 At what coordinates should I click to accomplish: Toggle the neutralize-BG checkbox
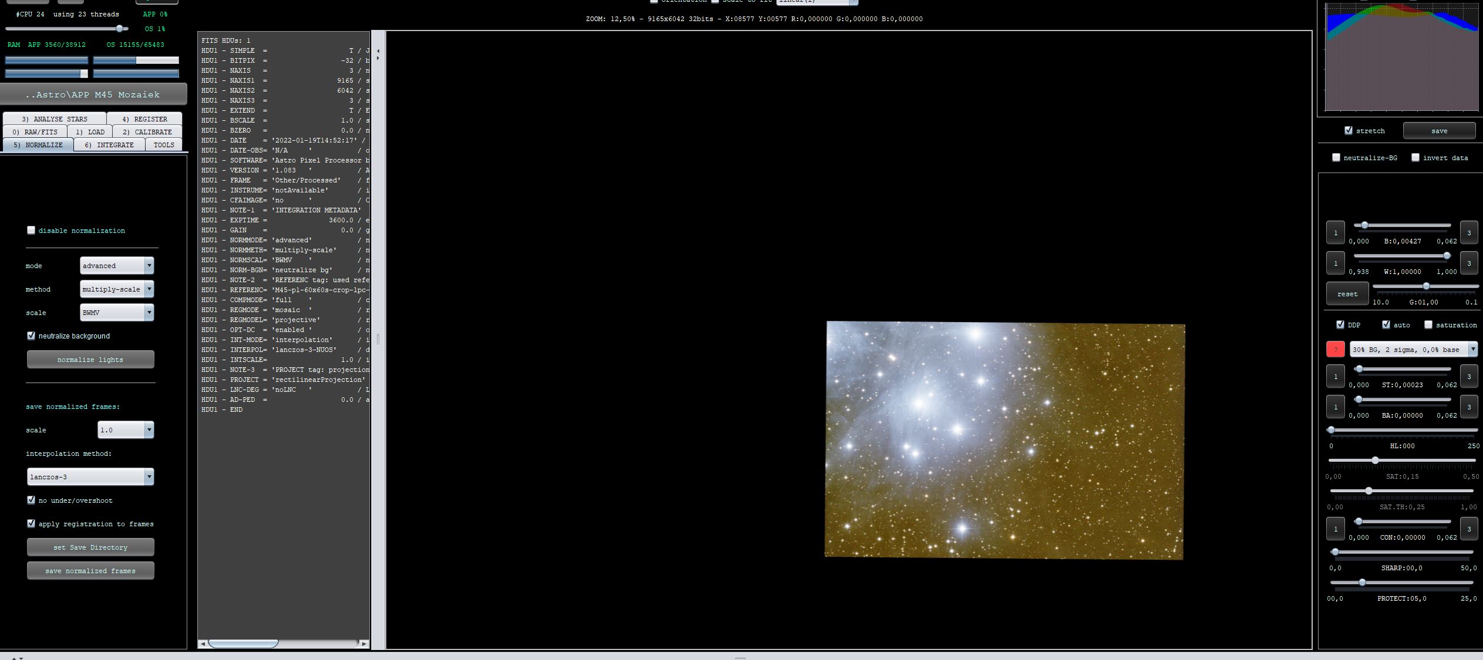click(x=1336, y=158)
